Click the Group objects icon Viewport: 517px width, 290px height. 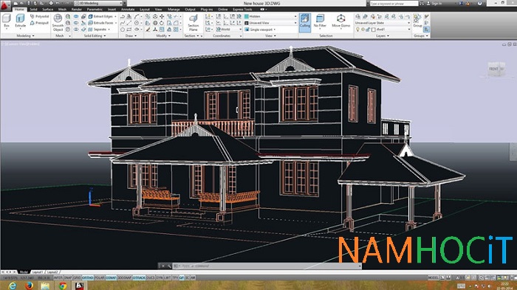tap(417, 21)
